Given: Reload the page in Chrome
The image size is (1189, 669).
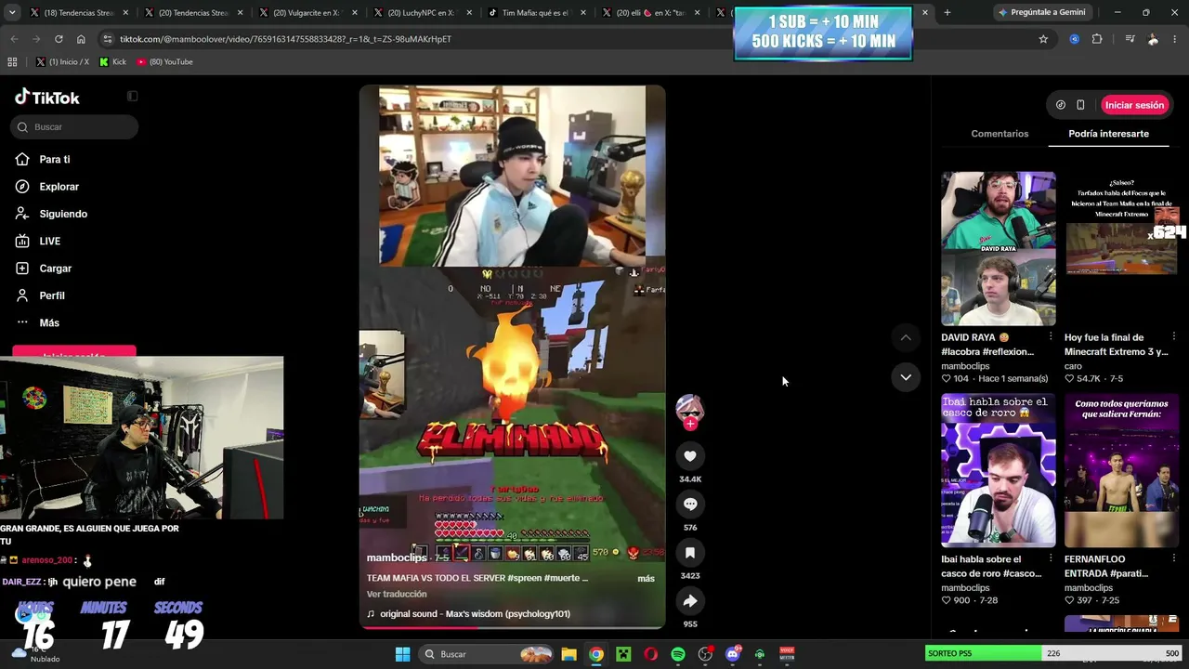Looking at the screenshot, I should point(59,39).
